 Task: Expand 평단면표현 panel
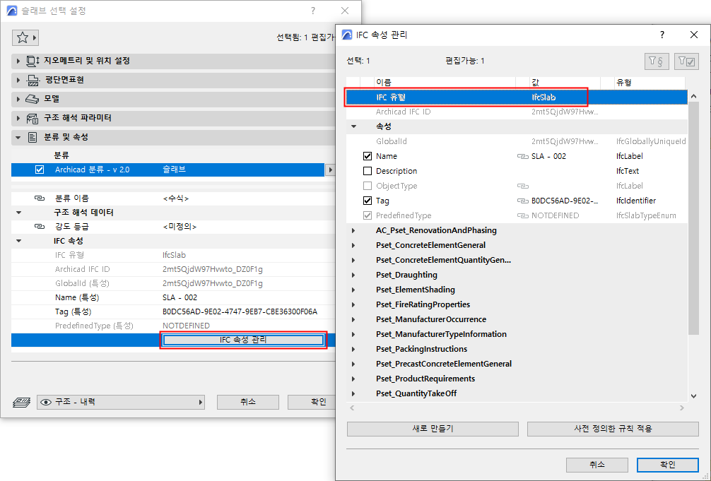(18, 81)
